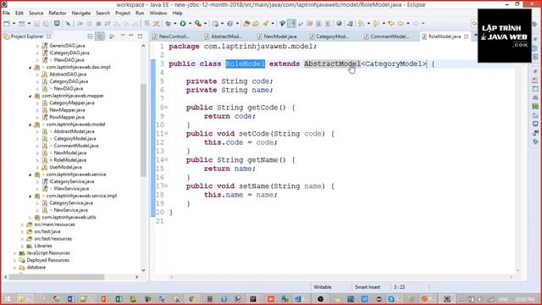Expand src/main/resources folder
This screenshot has width=542, height=305.
pyautogui.click(x=23, y=225)
